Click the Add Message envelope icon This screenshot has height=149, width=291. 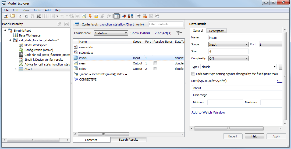pyautogui.click(x=96, y=16)
